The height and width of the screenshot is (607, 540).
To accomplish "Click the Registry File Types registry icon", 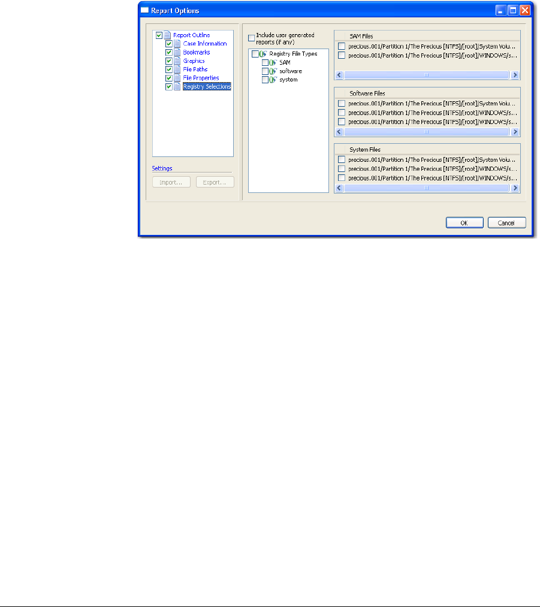I will click(263, 54).
